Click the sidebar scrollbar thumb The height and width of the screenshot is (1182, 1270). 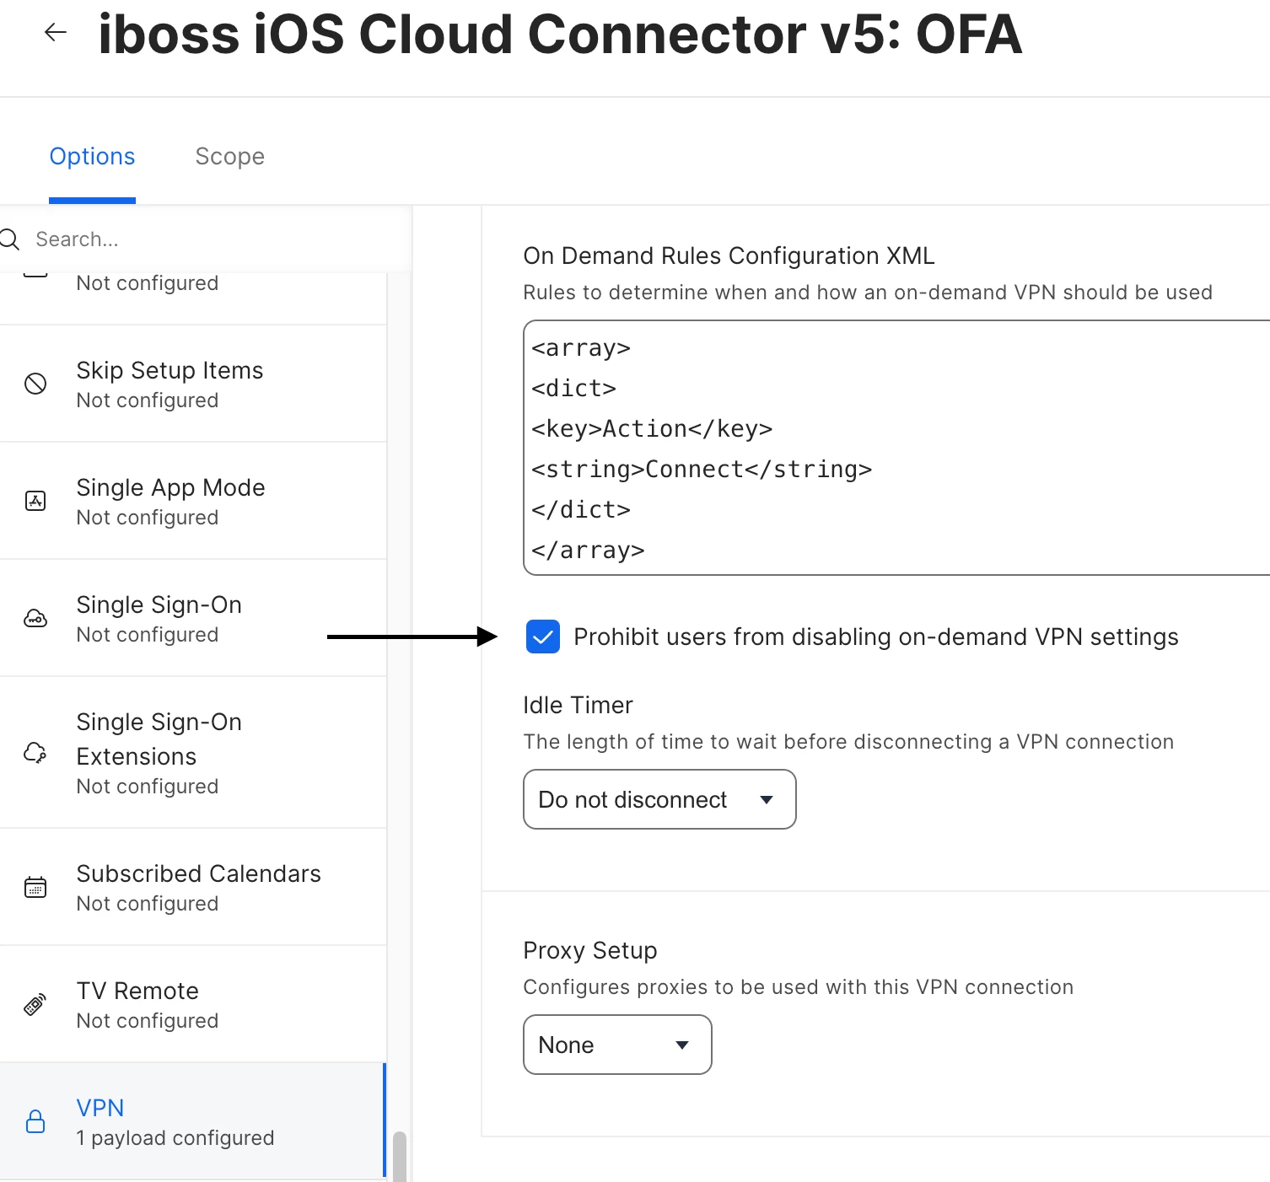(400, 1156)
